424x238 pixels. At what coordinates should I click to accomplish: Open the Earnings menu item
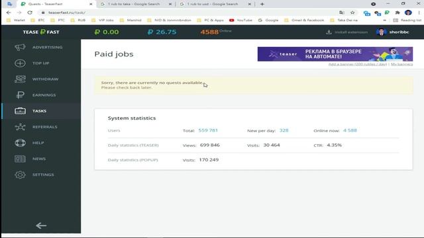coord(44,95)
